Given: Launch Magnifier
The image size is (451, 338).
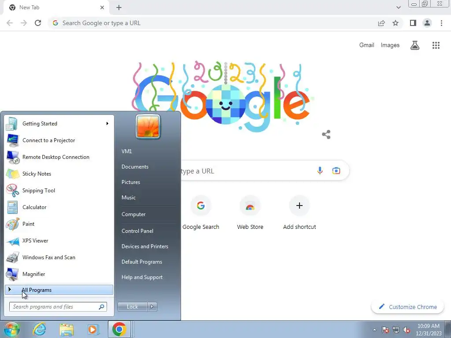Looking at the screenshot, I should pyautogui.click(x=59, y=274).
